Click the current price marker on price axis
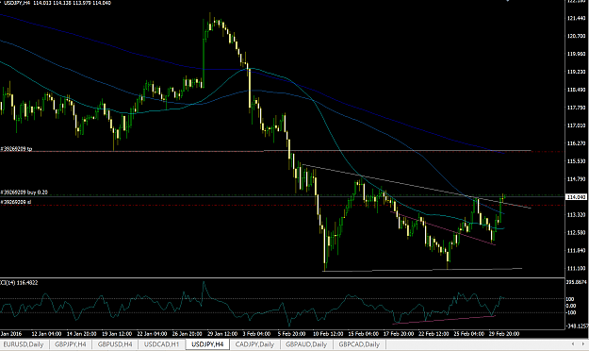Image resolution: width=589 pixels, height=351 pixels. coord(577,197)
